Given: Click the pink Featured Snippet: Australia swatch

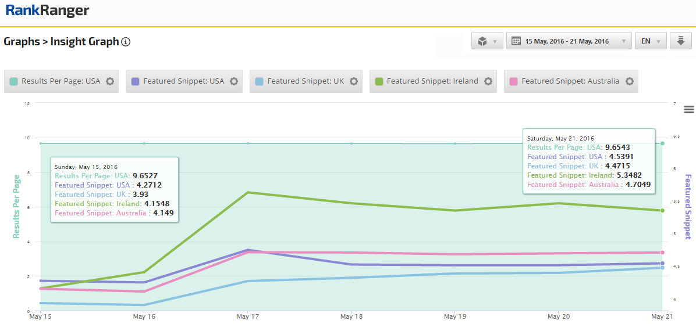Looking at the screenshot, I should [513, 81].
